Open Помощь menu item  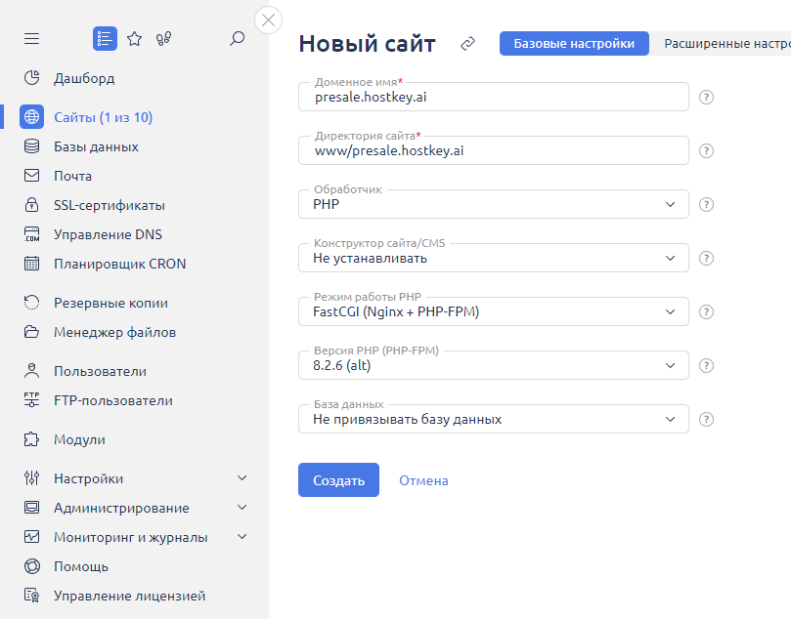point(81,566)
